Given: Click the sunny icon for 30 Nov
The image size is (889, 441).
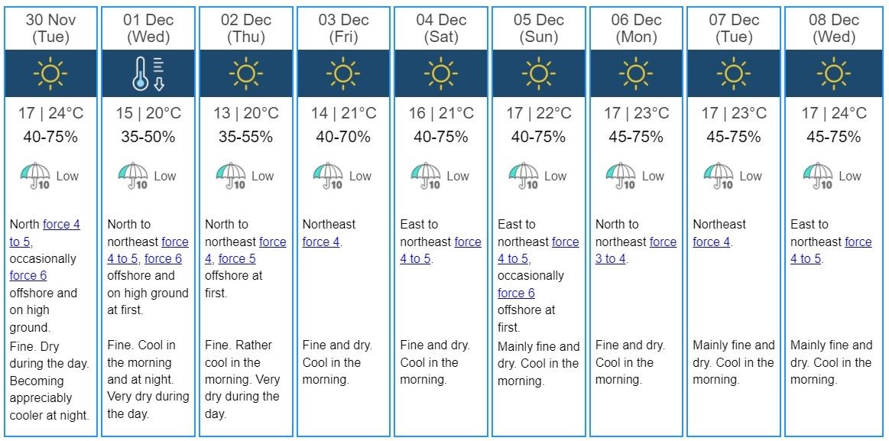Looking at the screenshot, I should (50, 73).
